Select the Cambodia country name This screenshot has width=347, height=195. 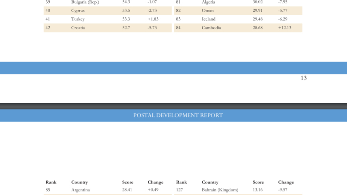click(x=211, y=28)
